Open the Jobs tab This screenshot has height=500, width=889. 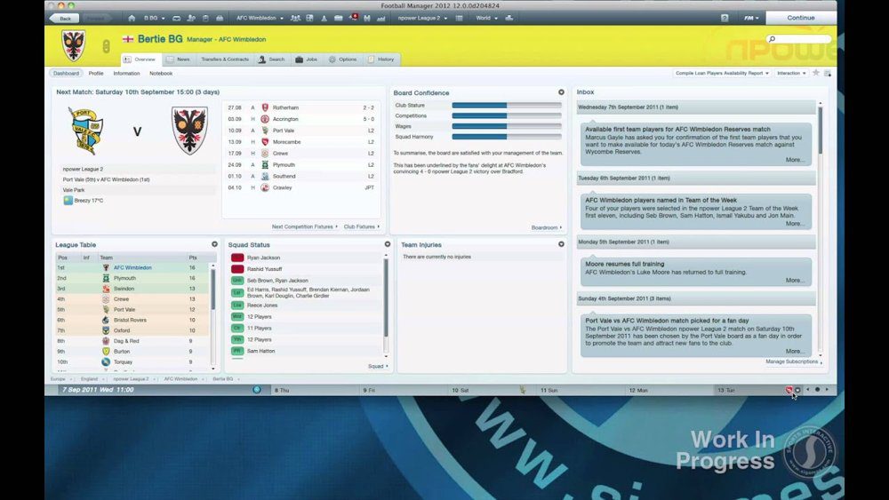pyautogui.click(x=306, y=60)
